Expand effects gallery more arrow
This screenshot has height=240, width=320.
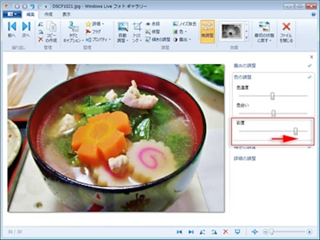[247, 38]
